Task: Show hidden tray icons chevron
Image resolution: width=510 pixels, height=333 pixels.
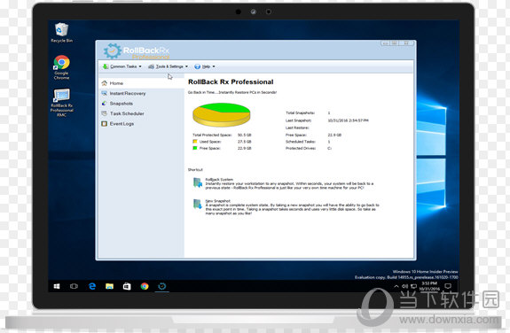Action: coord(396,286)
